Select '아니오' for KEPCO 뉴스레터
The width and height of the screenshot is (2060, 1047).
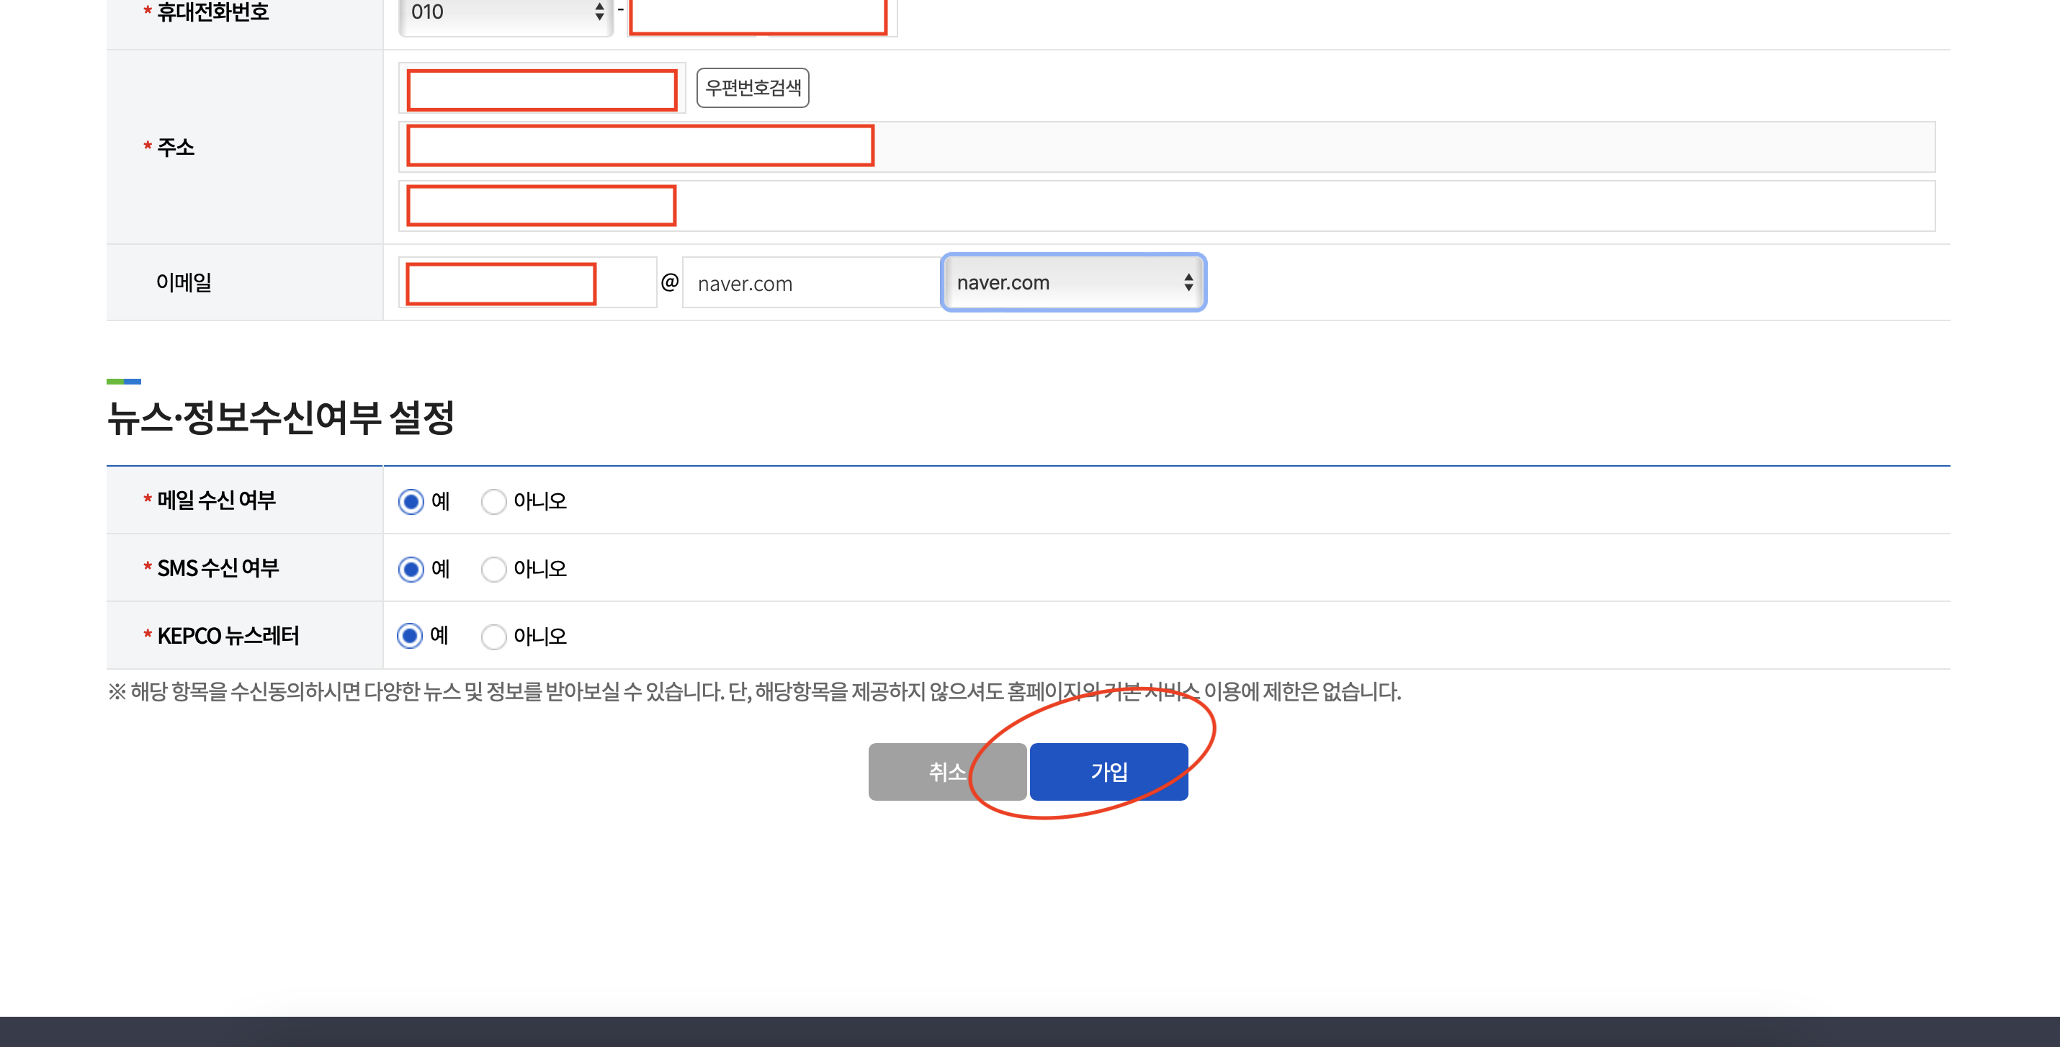point(493,636)
